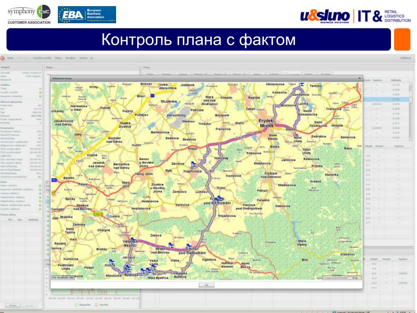Open the Admin menu in background window

click(83, 58)
